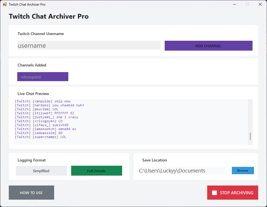Select the Simplified logging format
This screenshot has height=207, width=267.
[41, 171]
